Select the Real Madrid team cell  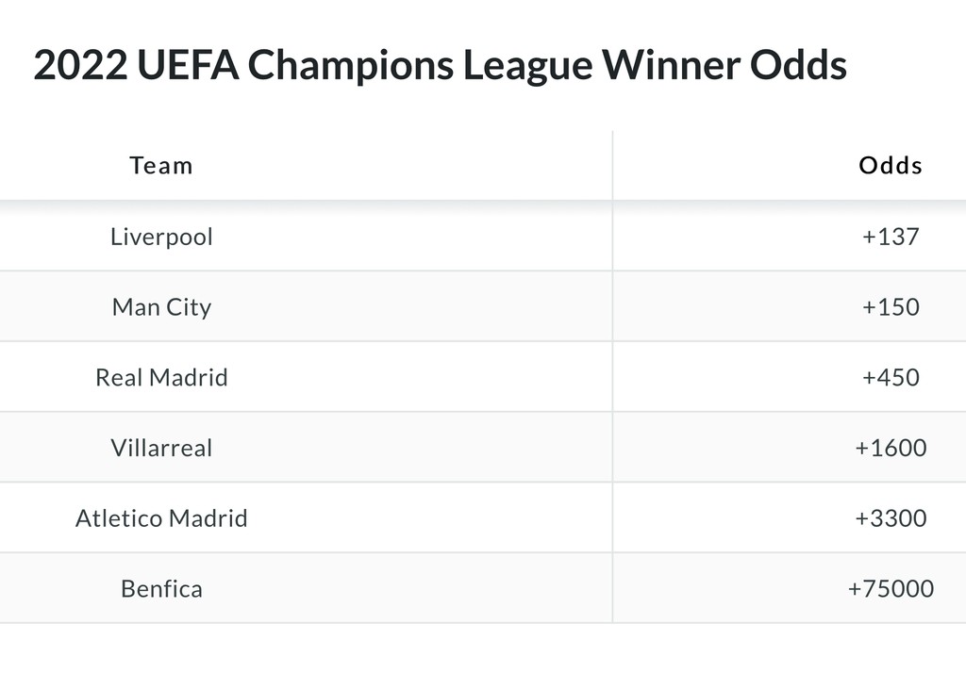[x=161, y=378]
